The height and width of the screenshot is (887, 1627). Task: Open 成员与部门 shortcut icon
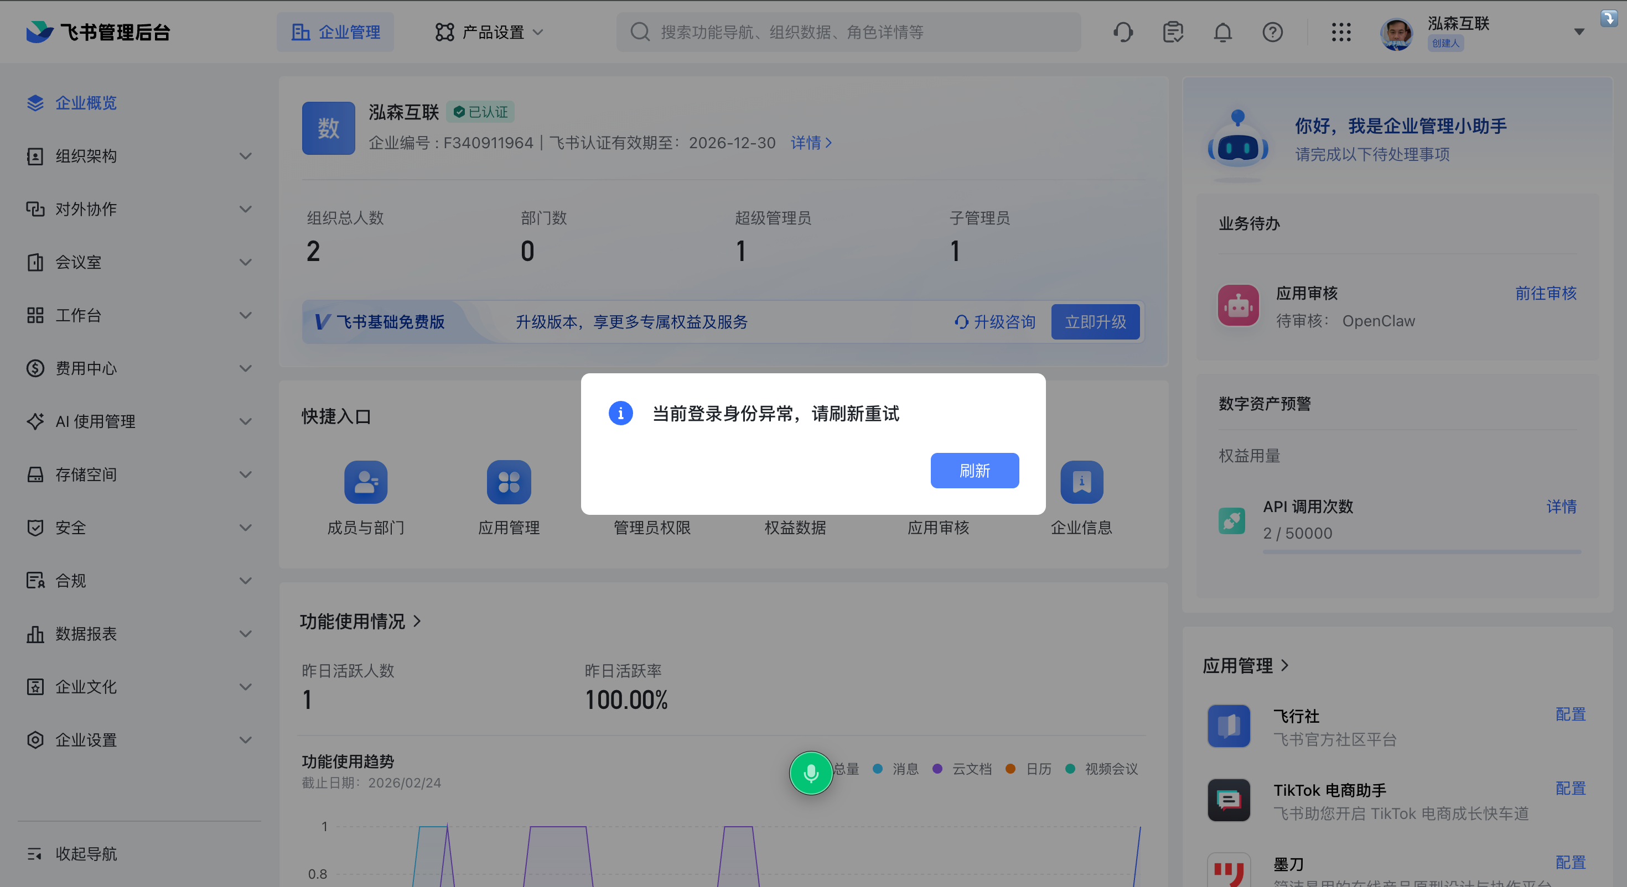point(366,482)
